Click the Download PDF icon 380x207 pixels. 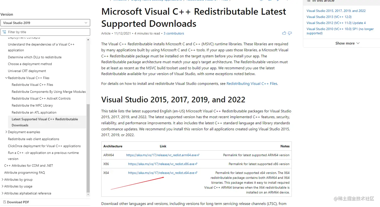[5, 202]
